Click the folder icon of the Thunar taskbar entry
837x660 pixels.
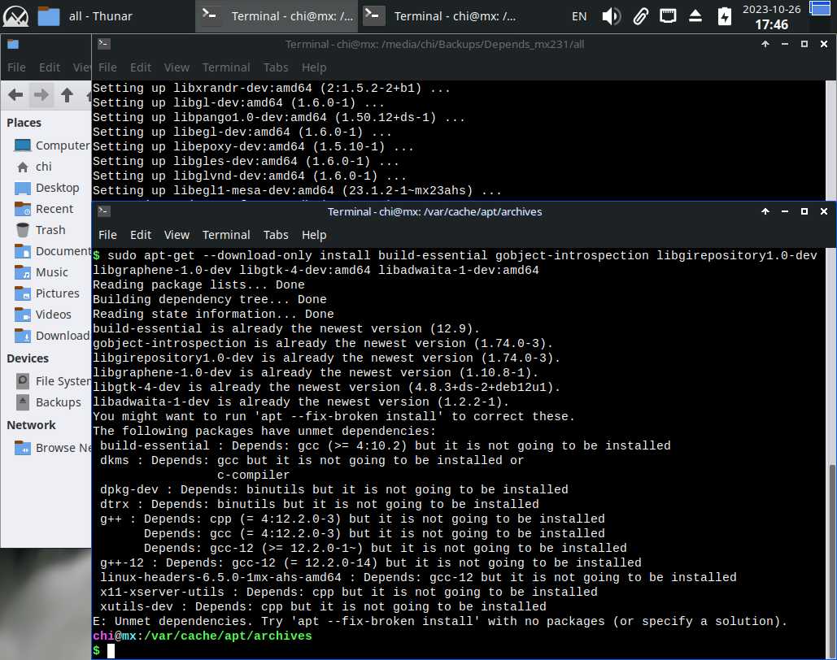click(49, 16)
